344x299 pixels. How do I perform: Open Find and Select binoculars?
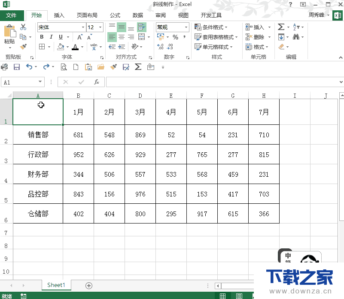(x=296, y=37)
